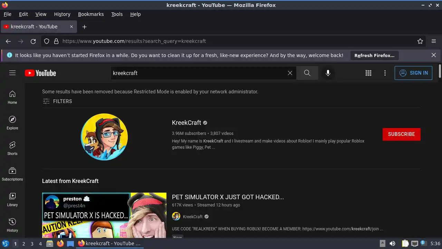This screenshot has width=442, height=249.
Task: Open the History menu
Action: click(62, 14)
